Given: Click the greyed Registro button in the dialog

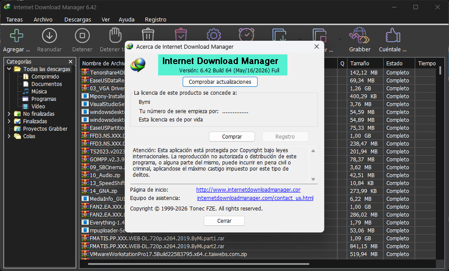Looking at the screenshot, I should [x=285, y=136].
